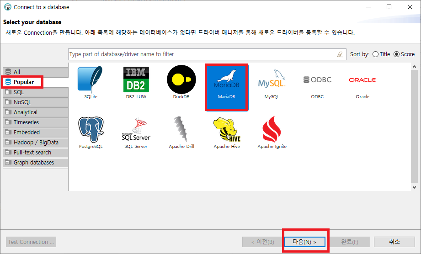Click the 다음(N) > next button
421x254 pixels.
(x=305, y=242)
